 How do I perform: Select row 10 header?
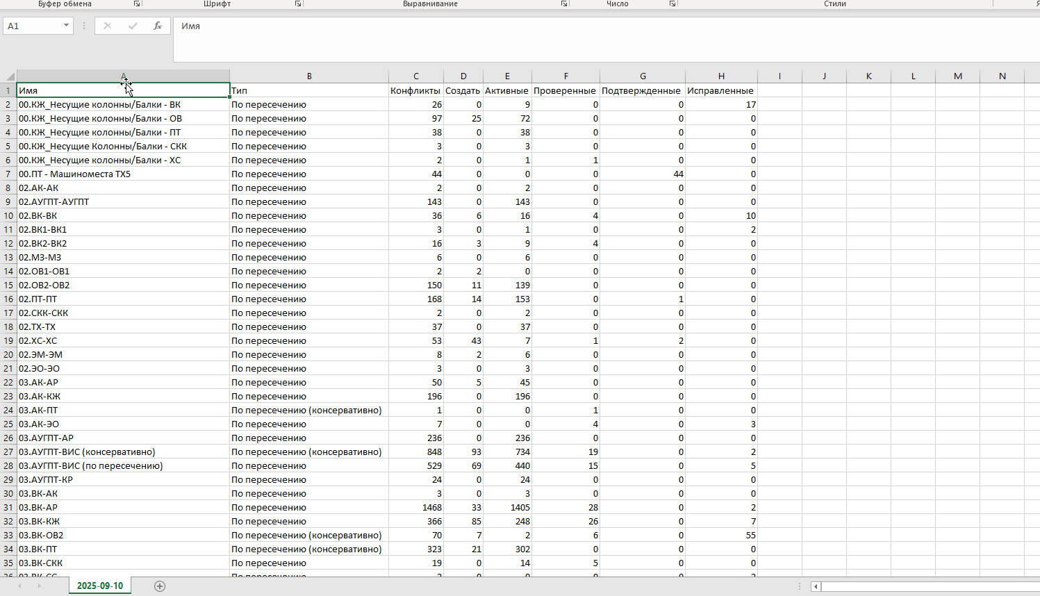pos(8,216)
